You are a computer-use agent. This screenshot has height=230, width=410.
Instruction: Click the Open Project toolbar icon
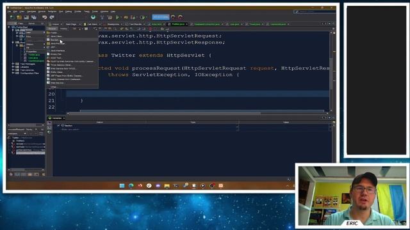(26, 17)
